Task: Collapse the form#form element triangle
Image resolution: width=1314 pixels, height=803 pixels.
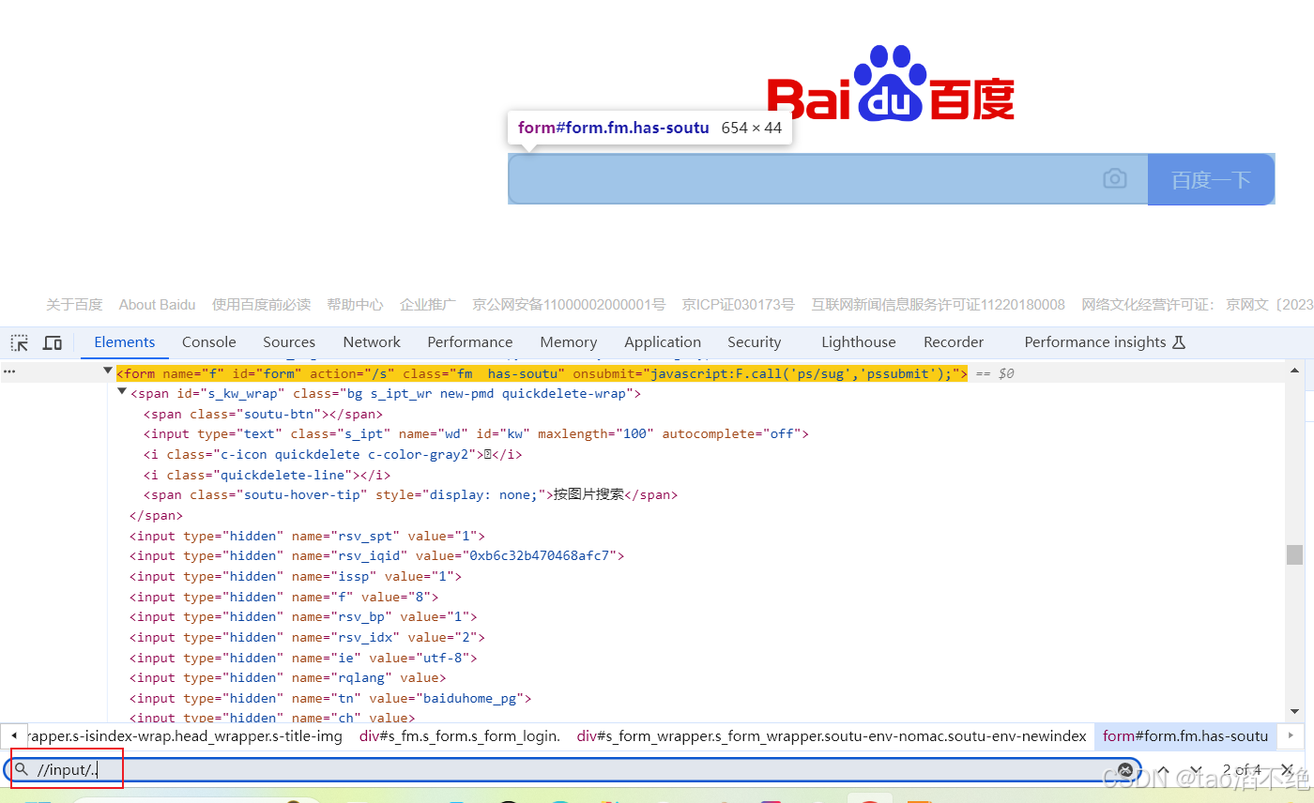Action: pyautogui.click(x=109, y=372)
